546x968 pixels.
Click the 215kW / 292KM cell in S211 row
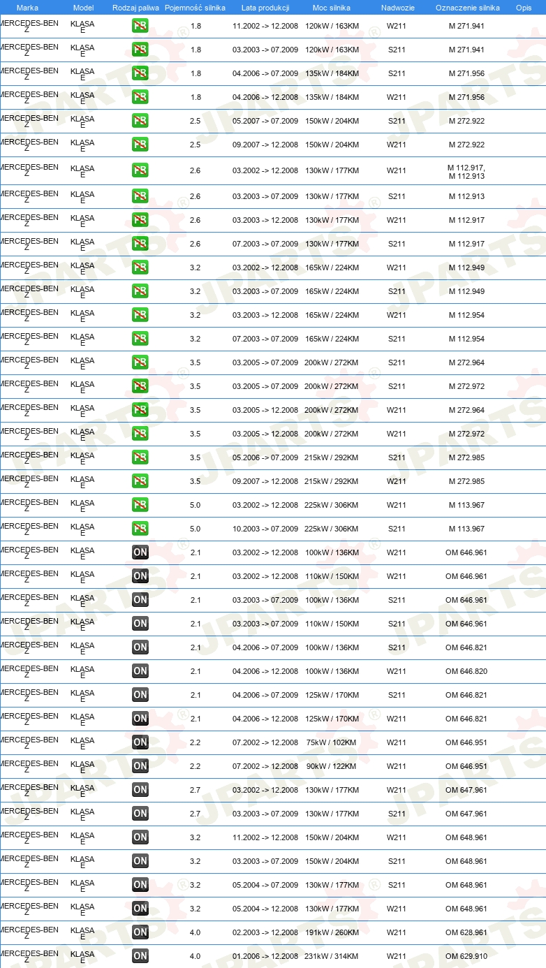coord(332,457)
